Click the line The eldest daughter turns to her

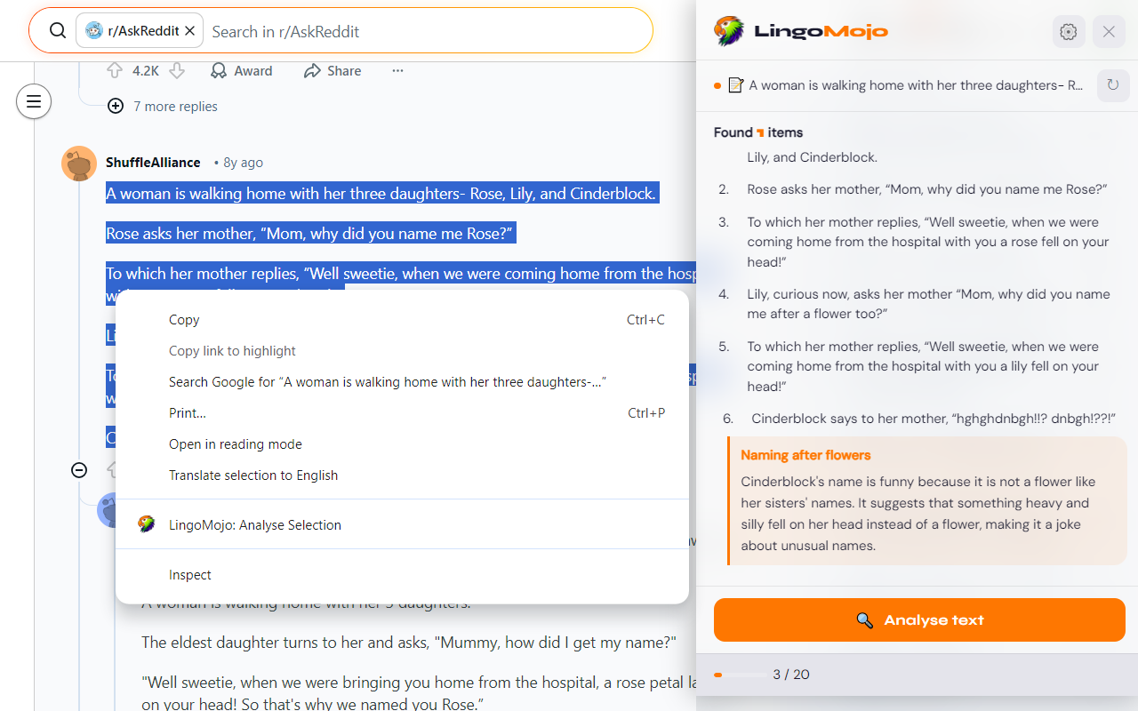coord(409,643)
